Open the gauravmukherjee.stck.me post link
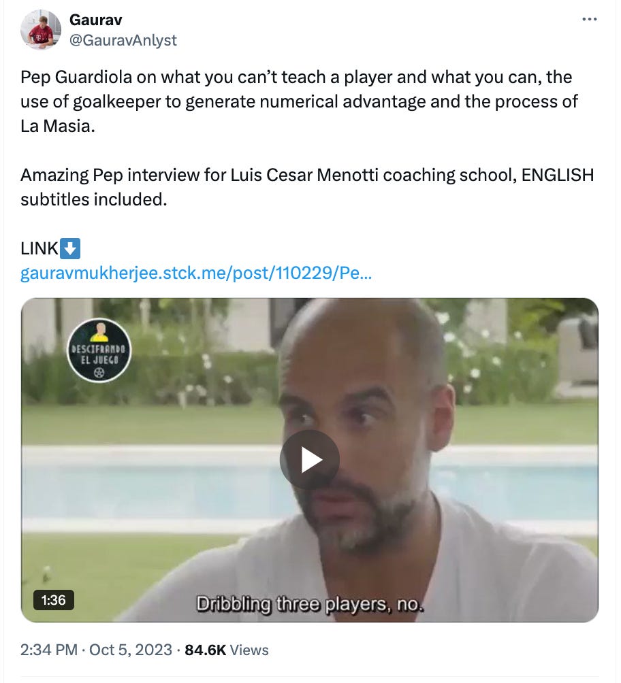The width and height of the screenshot is (621, 683). [x=196, y=273]
